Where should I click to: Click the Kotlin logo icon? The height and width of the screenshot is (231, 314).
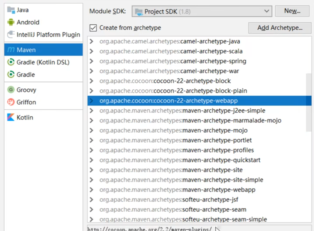[x=11, y=117]
